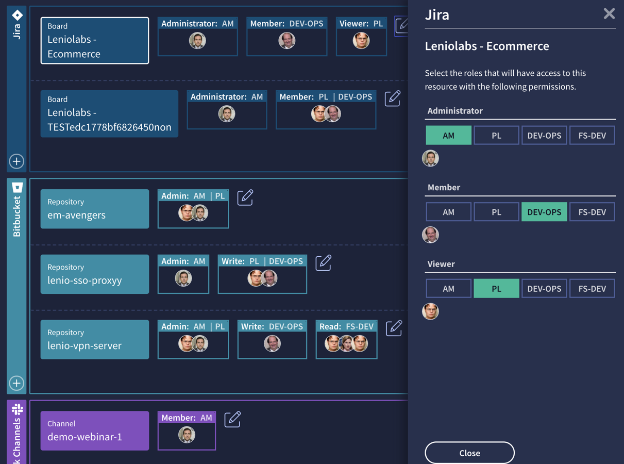
Task: Edit permissions for Leniolabs - TESTedc board
Action: point(392,98)
